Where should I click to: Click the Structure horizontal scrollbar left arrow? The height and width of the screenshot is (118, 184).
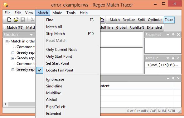[6, 104]
